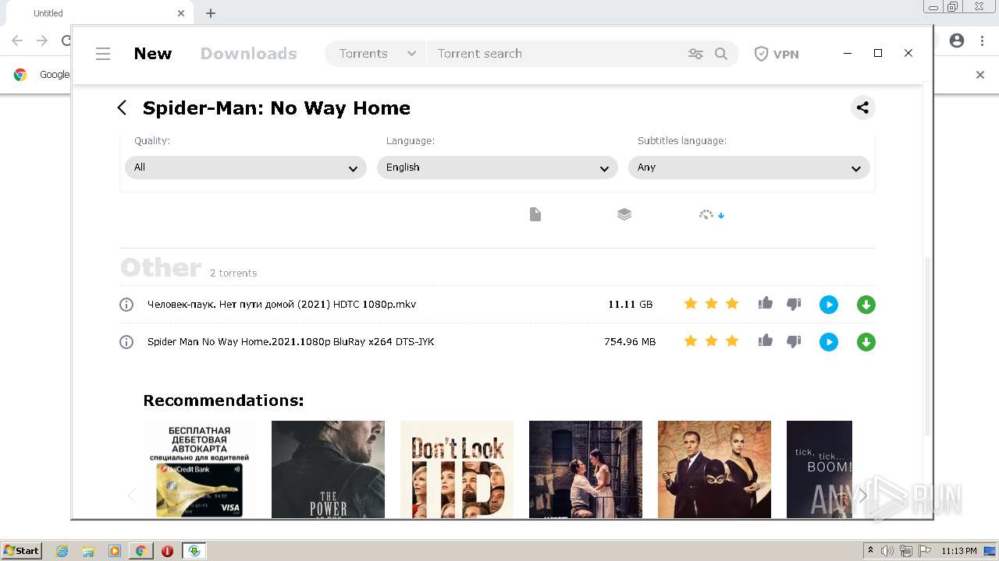
Task: Show info for Человек-паук HDTC torrent
Action: (x=126, y=305)
